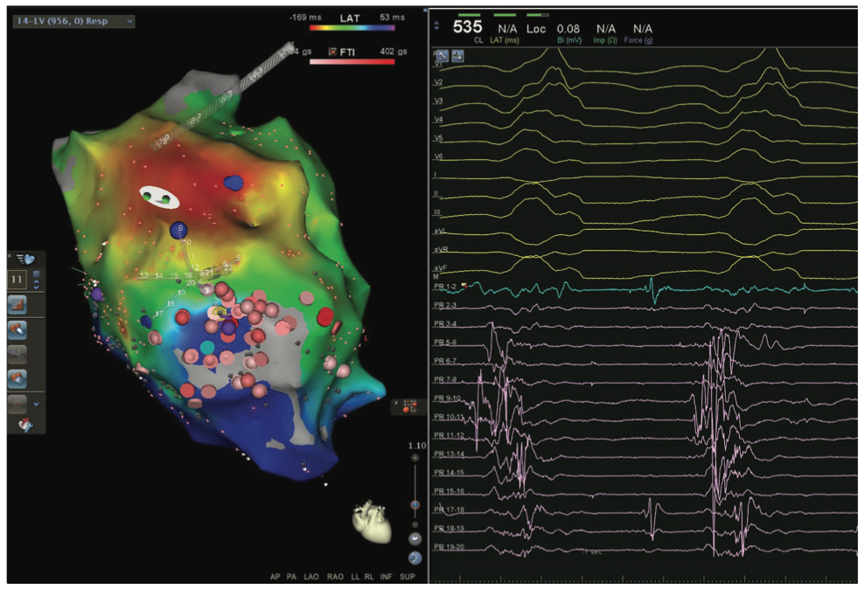
Task: Select the LAO projection label
Action: click(x=311, y=576)
